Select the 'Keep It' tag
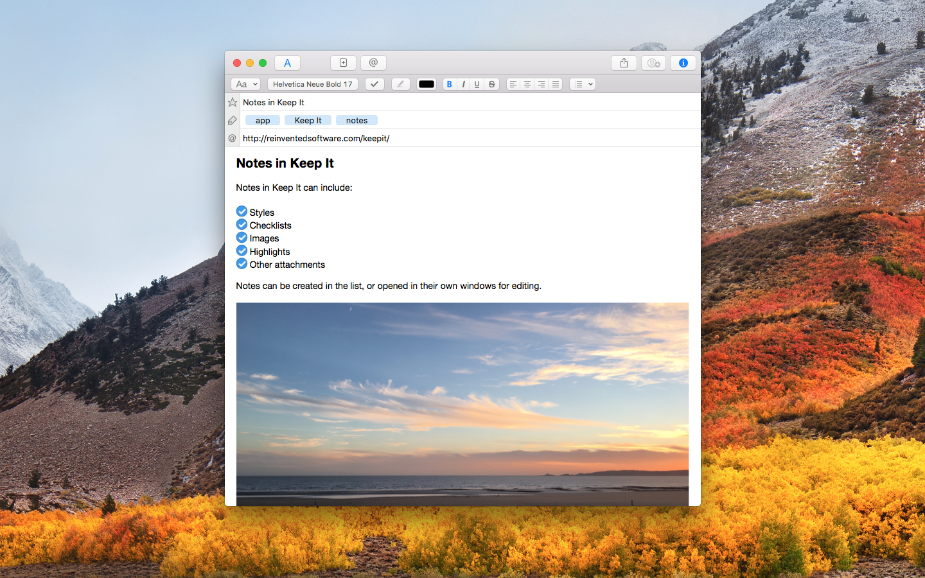 pos(308,120)
